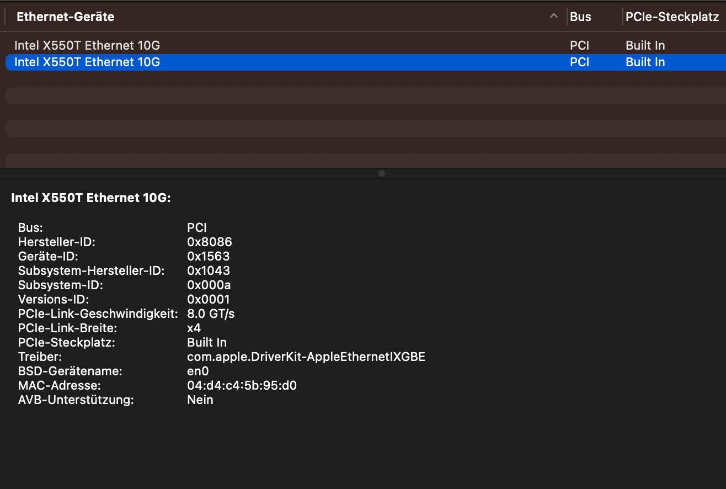726x489 pixels.
Task: Select the MAC address 04:d4:c4:5b:95:d0
Action: (x=242, y=385)
